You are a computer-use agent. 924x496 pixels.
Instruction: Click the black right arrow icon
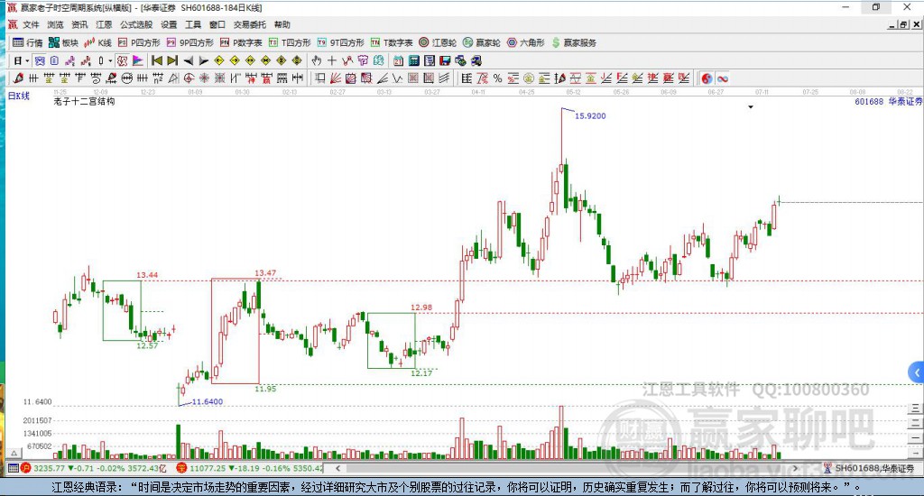coord(203,60)
